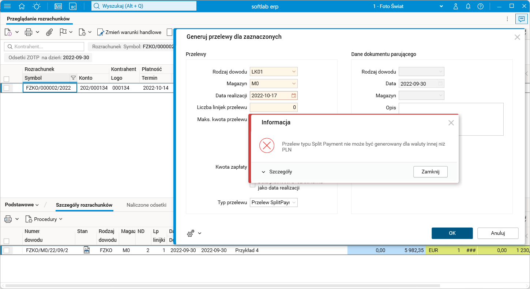This screenshot has height=289, width=530.
Task: Click the EUR currency cell
Action: pos(433,250)
